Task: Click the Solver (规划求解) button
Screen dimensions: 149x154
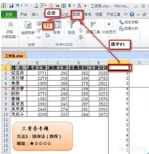Action: tap(129, 22)
